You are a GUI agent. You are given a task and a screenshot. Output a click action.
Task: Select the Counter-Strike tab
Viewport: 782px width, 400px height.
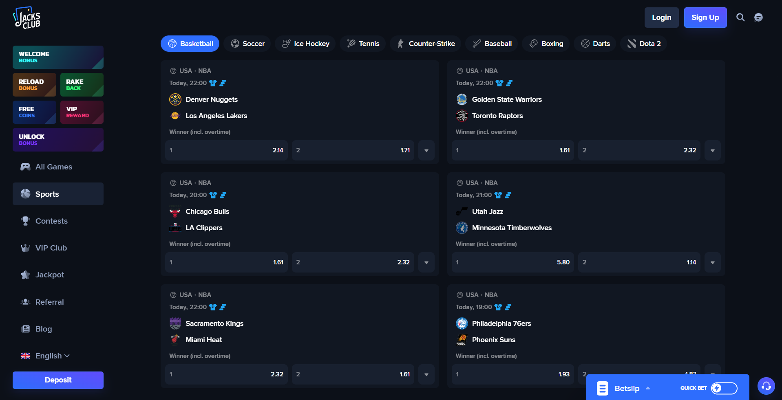(426, 44)
